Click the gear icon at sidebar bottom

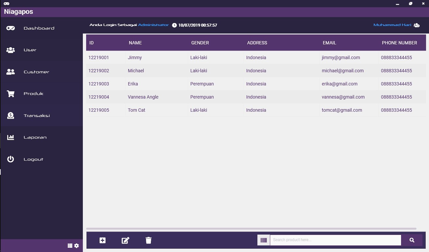[x=76, y=245]
